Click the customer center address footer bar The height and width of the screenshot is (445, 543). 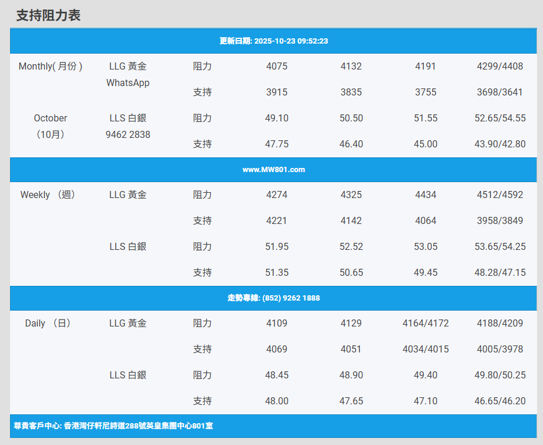(113, 426)
